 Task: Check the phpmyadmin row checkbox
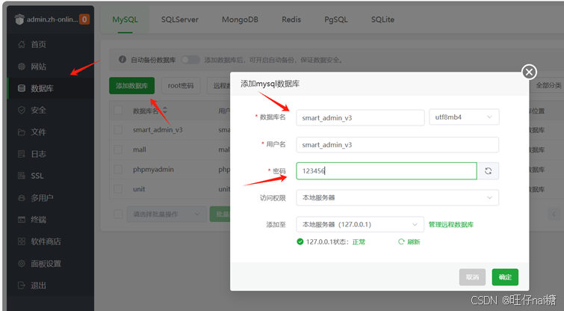[118, 169]
